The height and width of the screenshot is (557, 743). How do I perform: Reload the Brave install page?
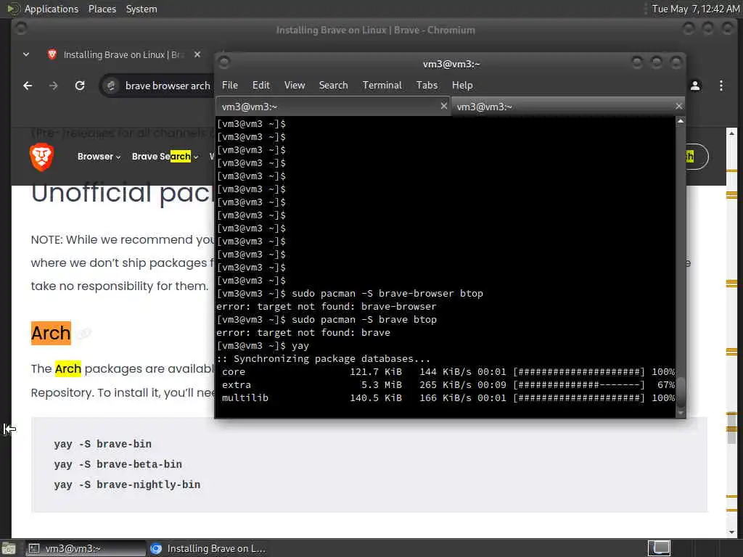coord(80,86)
